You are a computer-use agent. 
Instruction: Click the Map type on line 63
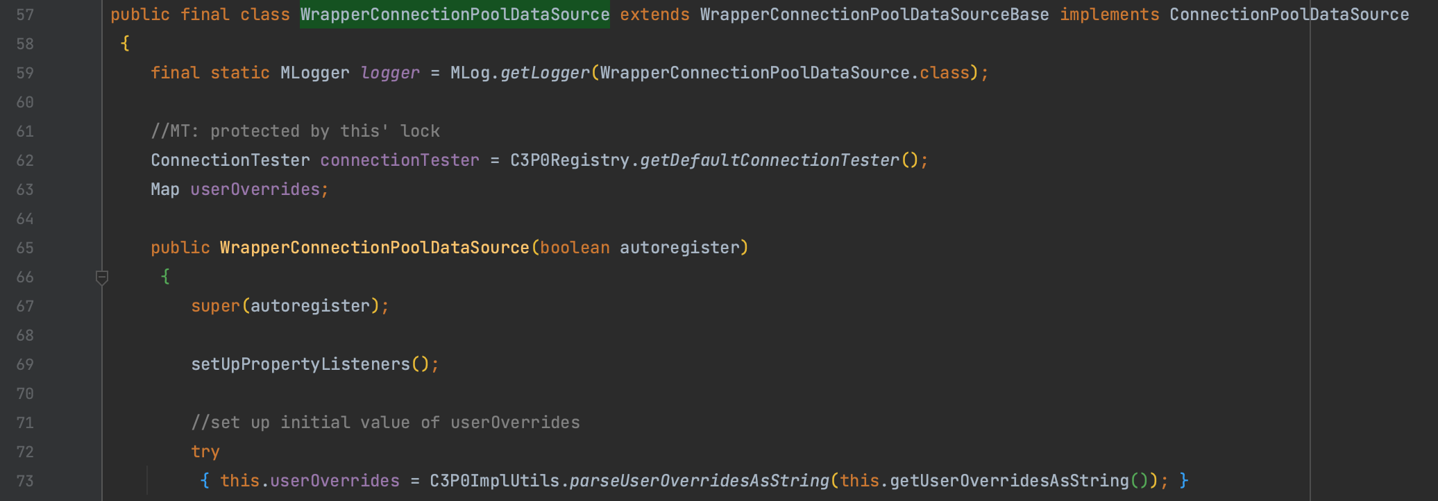pos(165,189)
